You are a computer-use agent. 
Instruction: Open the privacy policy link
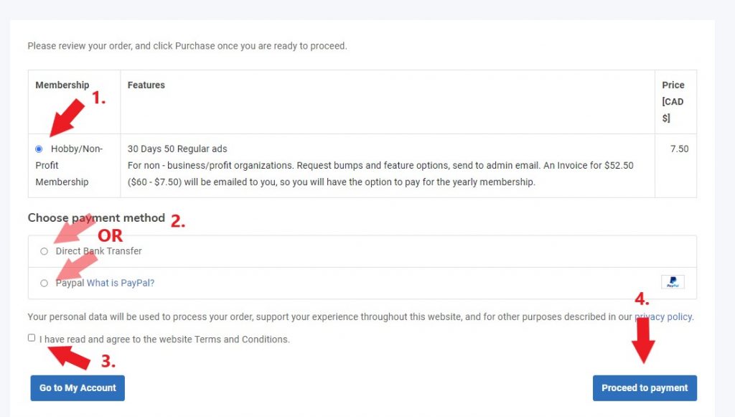[663, 317]
